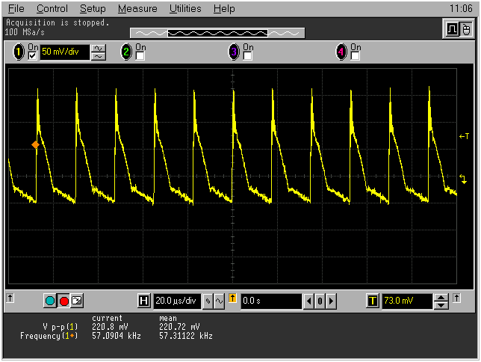Image resolution: width=481 pixels, height=362 pixels.
Task: Adjust channel 1 vertical scale stepper
Action: tap(99, 52)
